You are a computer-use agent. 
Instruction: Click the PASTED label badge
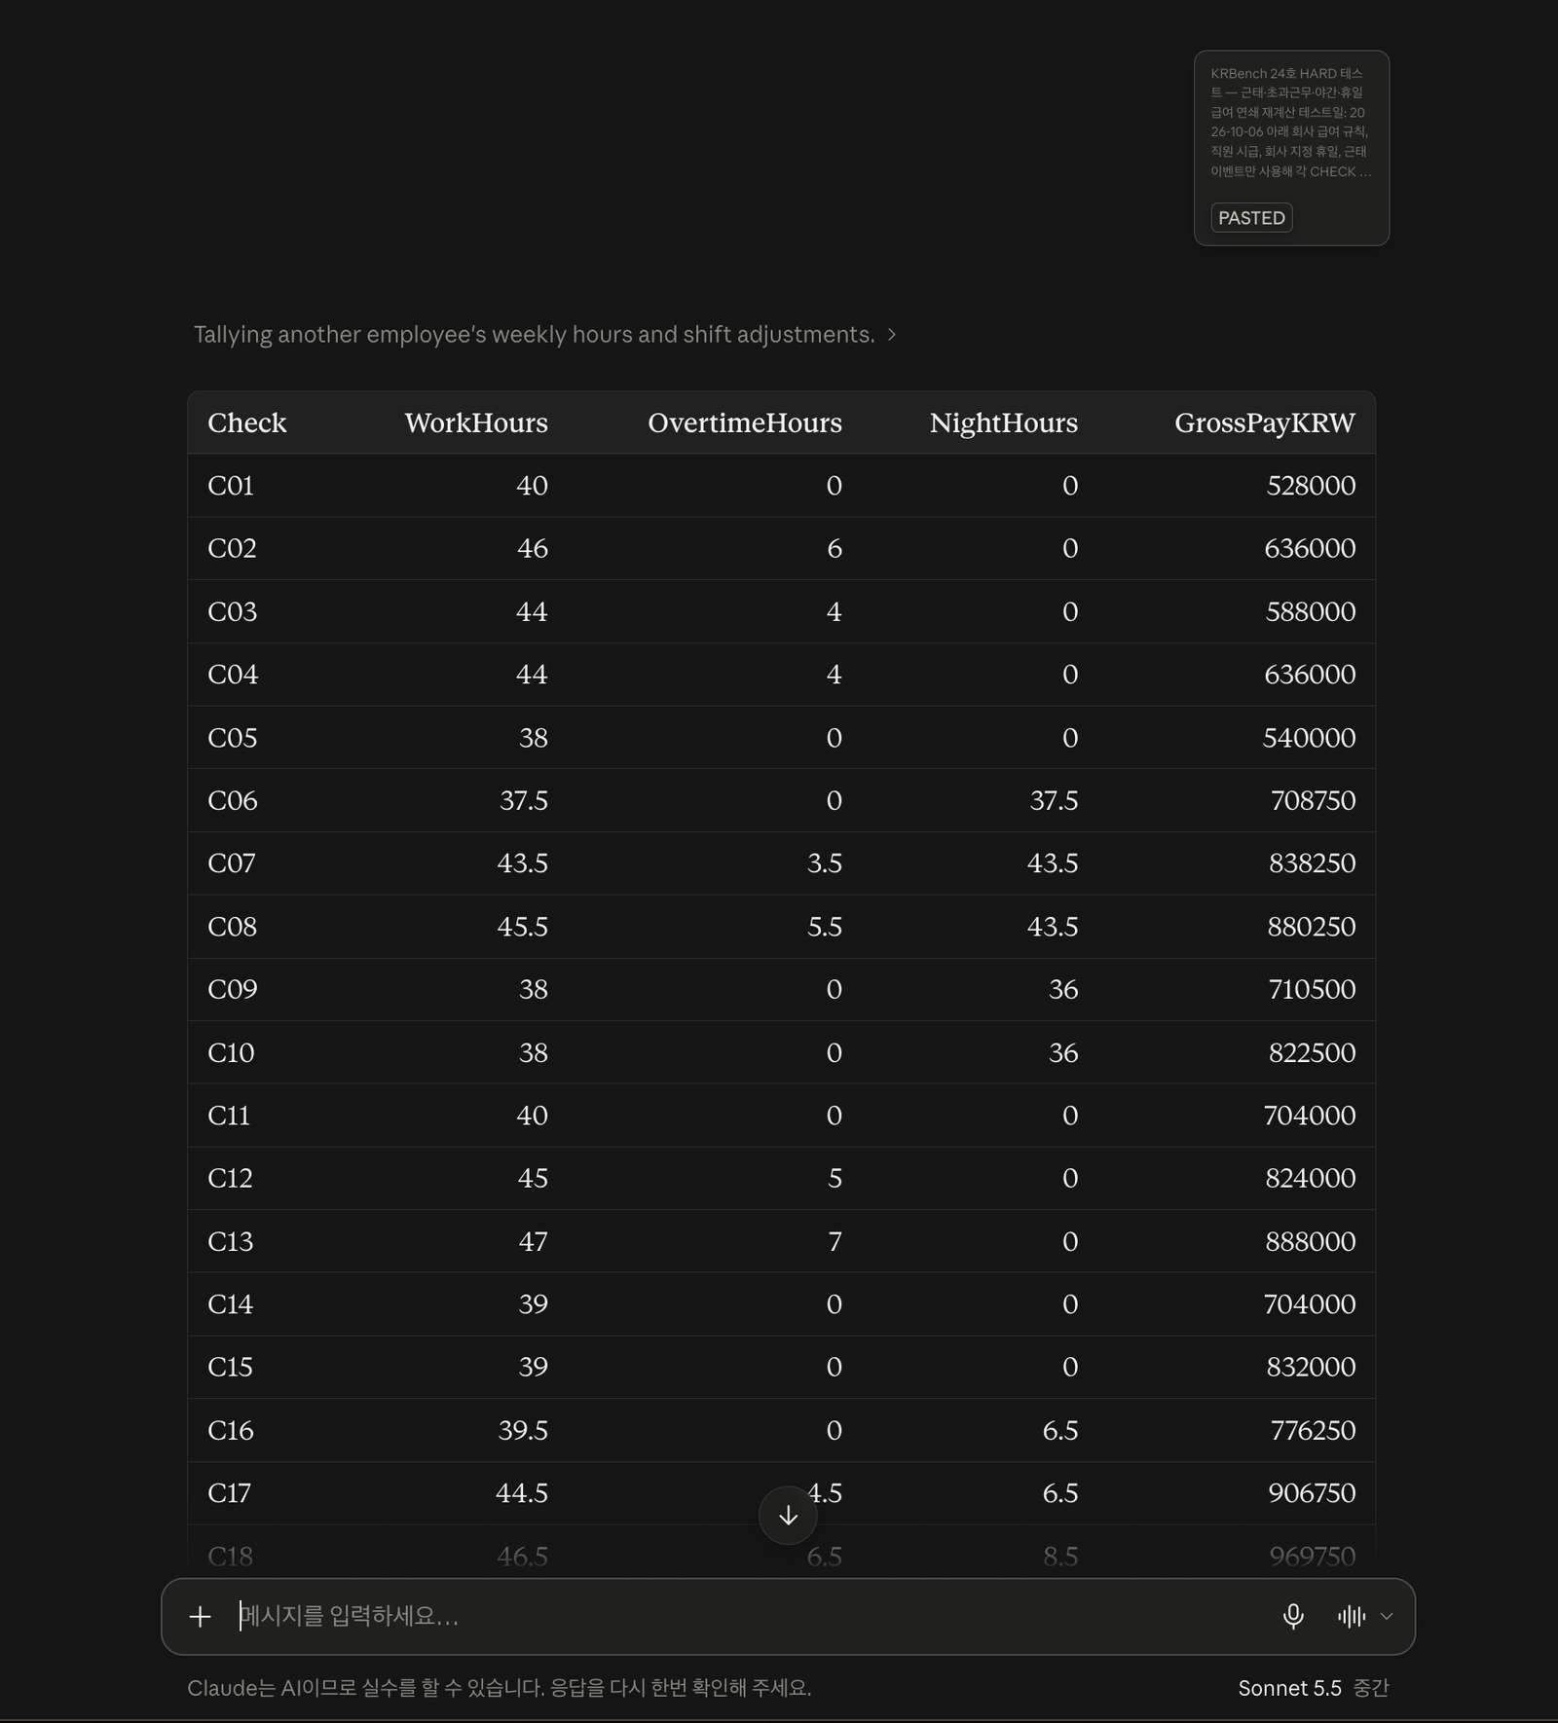(1251, 218)
